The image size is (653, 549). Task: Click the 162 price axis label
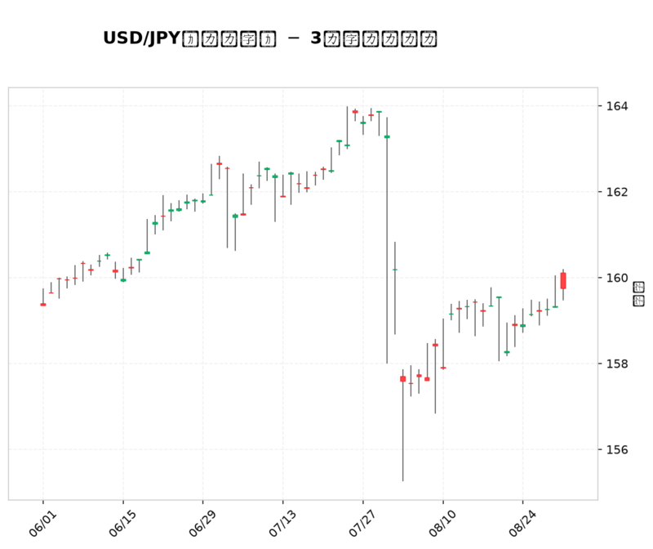coord(617,192)
